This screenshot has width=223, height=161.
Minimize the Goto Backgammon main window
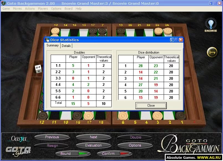(211, 3)
